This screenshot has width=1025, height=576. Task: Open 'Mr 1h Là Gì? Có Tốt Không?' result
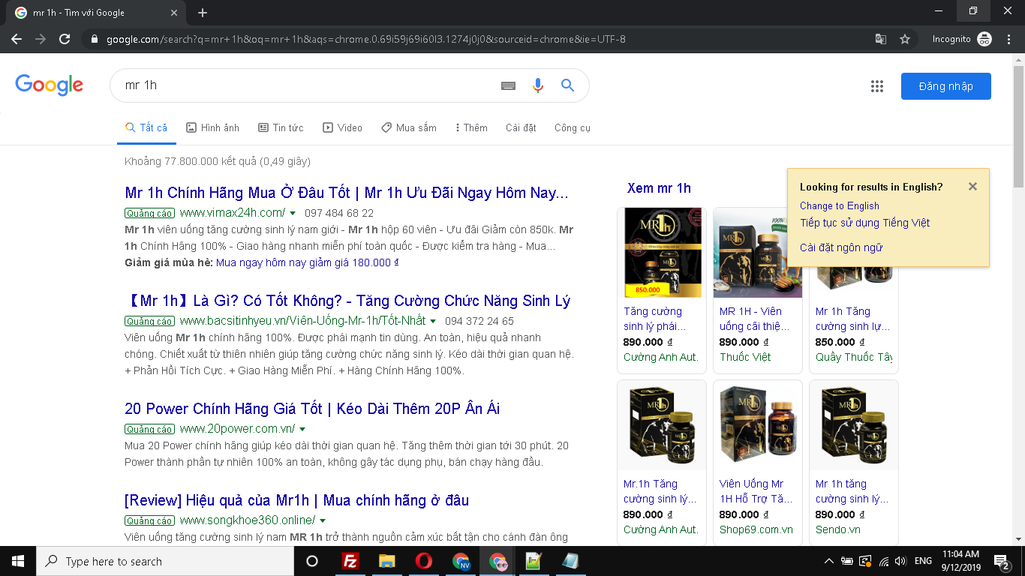pos(347,301)
